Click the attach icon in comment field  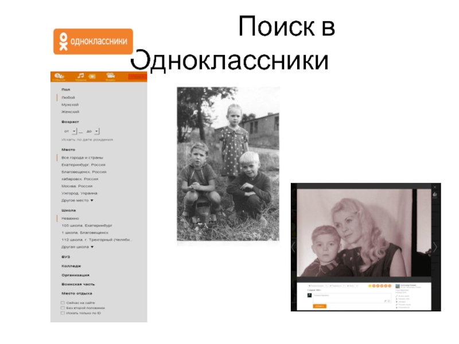coord(385,301)
